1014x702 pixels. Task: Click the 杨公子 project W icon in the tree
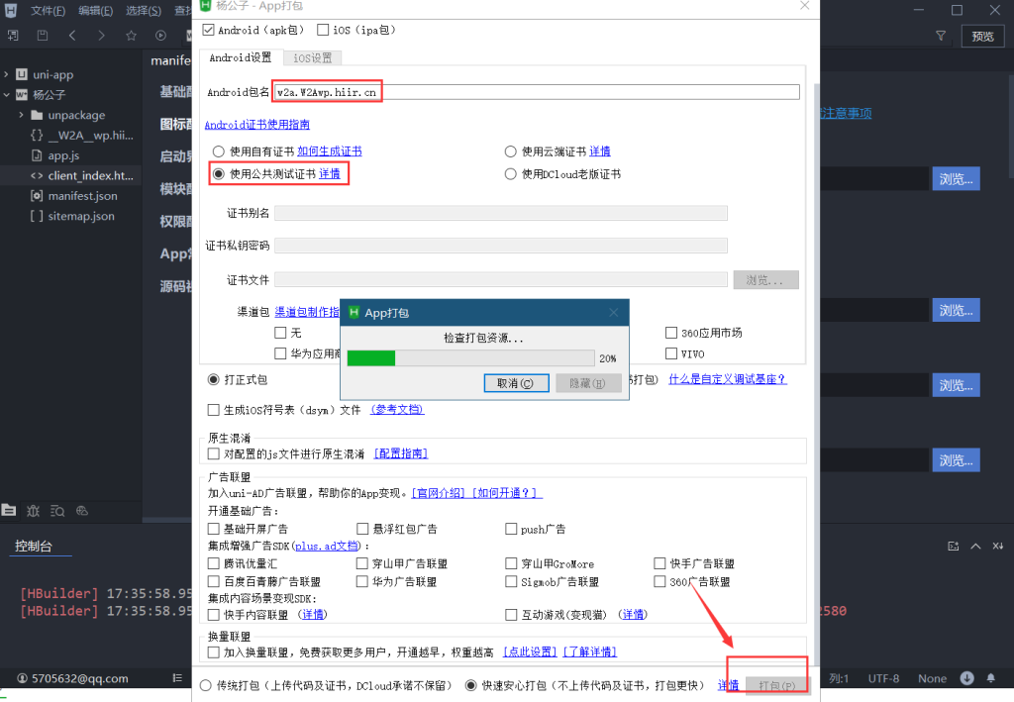[x=22, y=94]
